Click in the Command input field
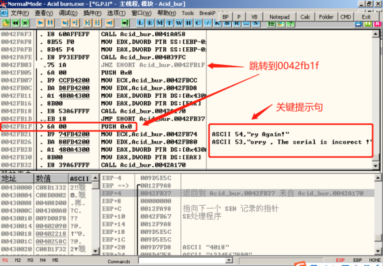Screen dimensions: 383x266 (182, 261)
